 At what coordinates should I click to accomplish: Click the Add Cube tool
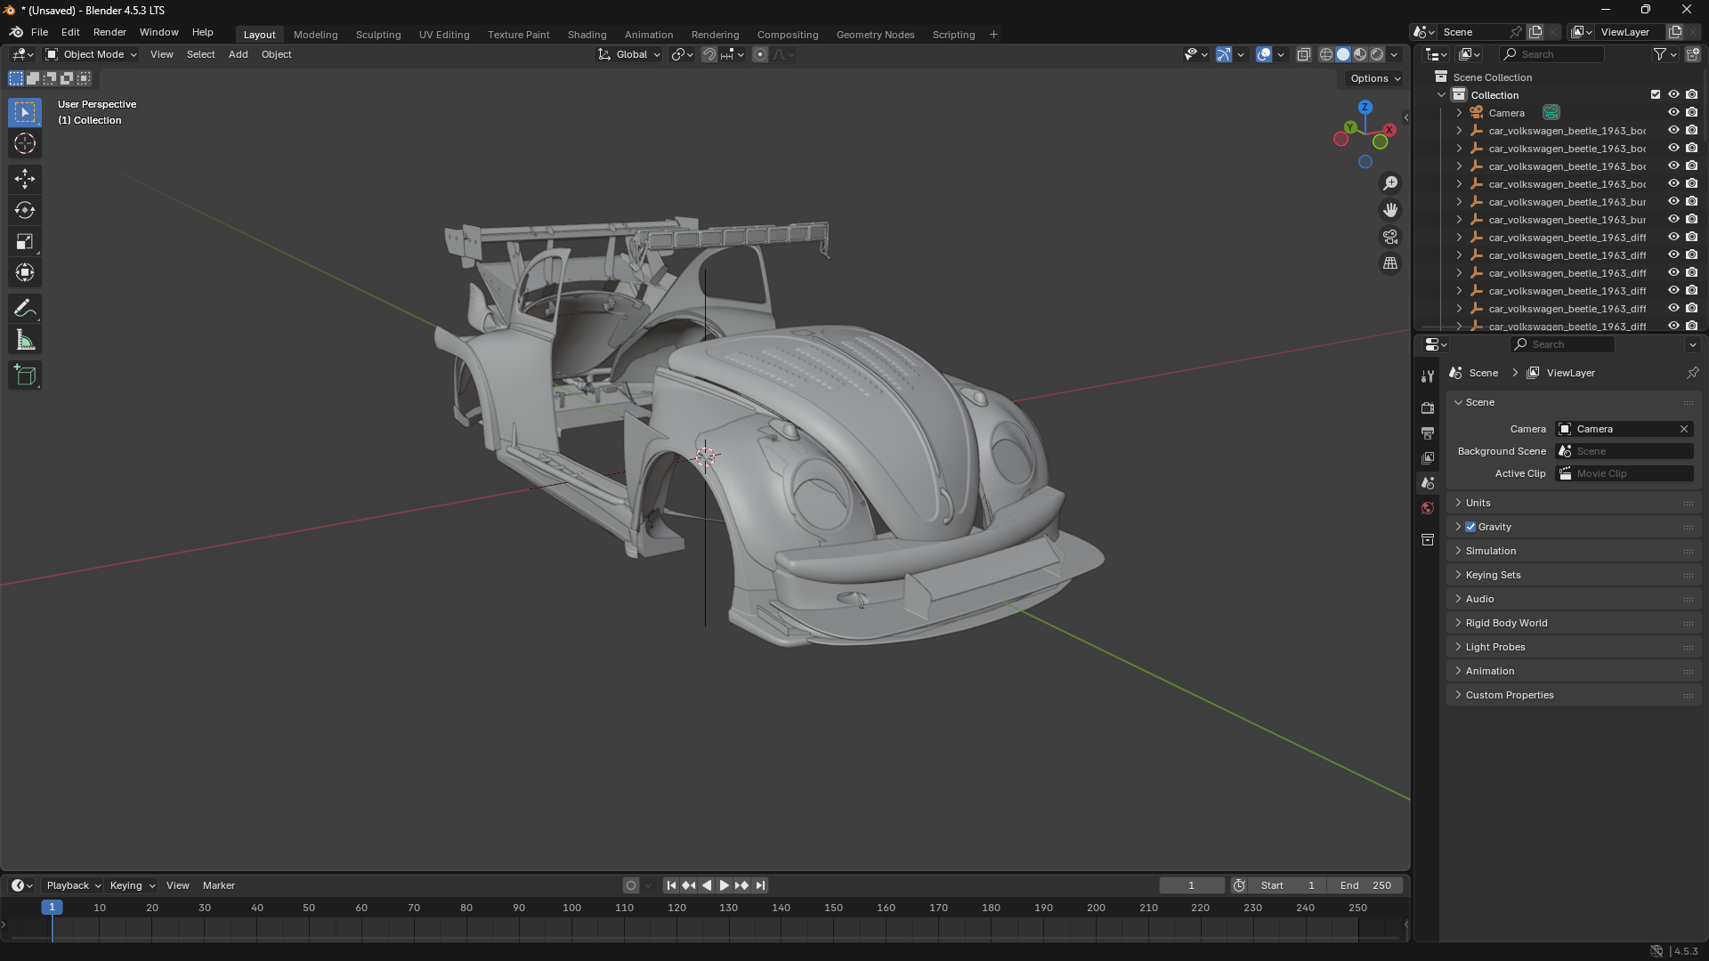coord(25,376)
